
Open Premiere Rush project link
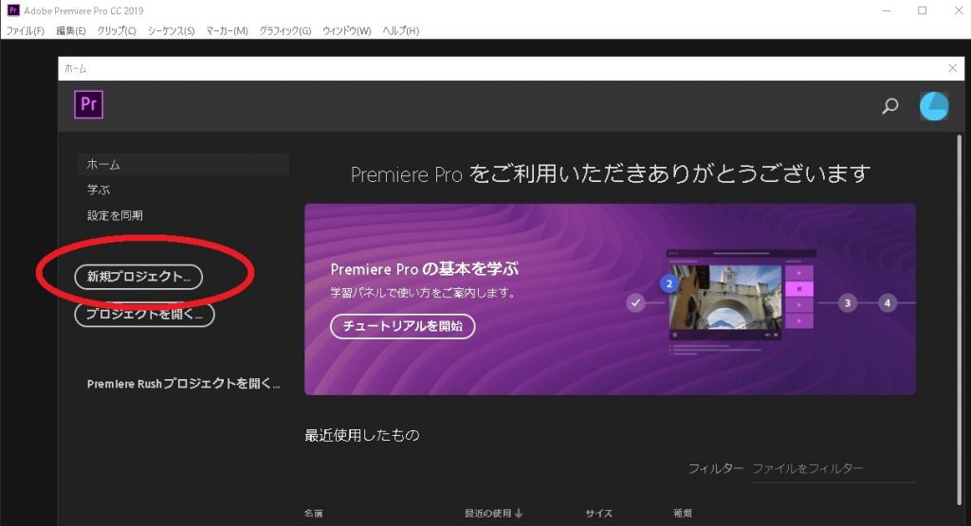[183, 384]
